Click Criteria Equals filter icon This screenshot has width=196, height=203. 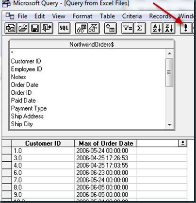128,28
